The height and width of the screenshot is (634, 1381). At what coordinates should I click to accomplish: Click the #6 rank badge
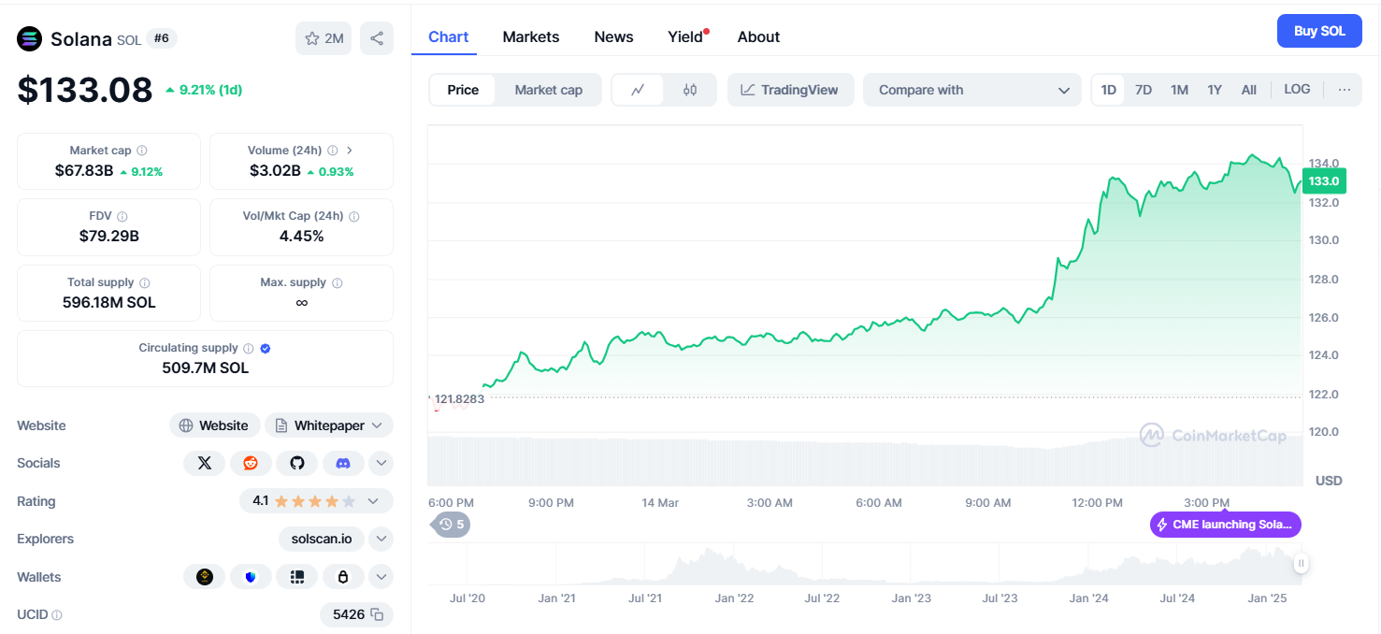[x=162, y=38]
